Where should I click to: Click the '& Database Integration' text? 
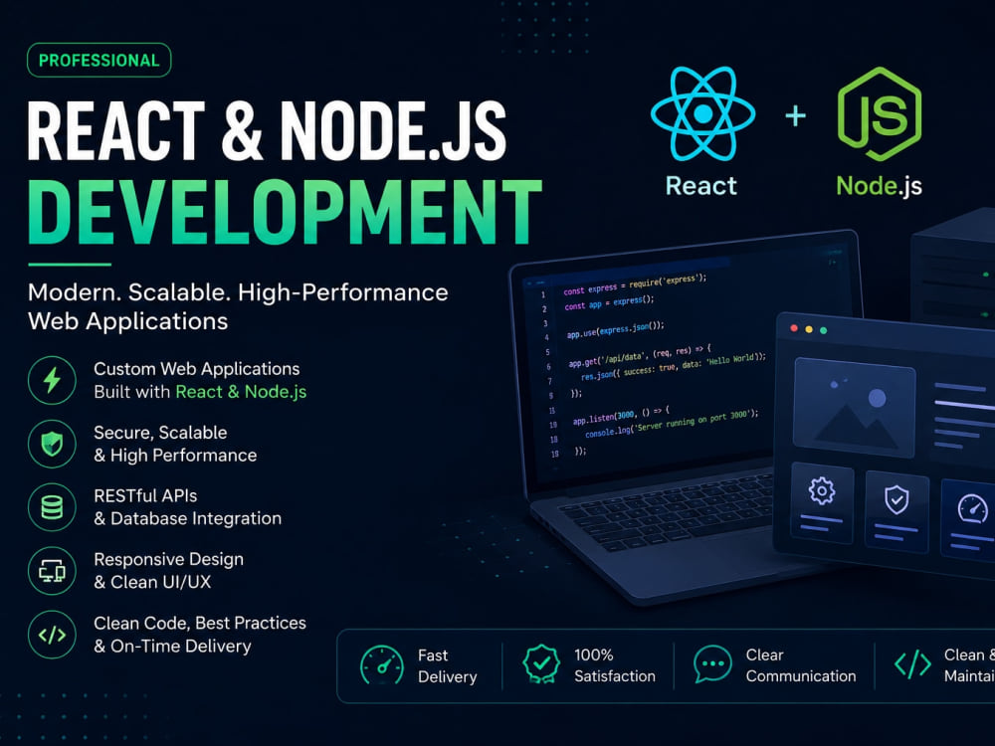188,519
